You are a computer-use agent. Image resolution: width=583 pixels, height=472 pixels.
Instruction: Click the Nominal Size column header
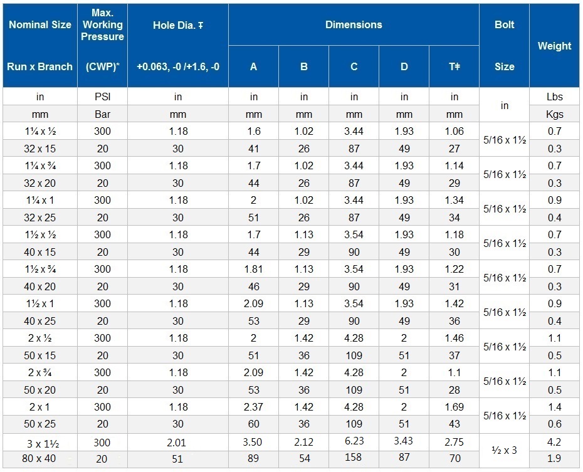pyautogui.click(x=39, y=45)
